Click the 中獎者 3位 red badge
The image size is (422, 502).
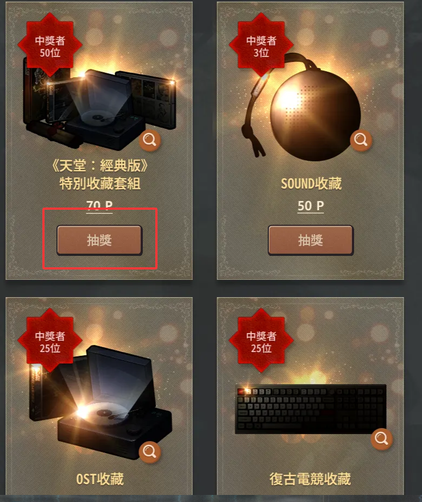[261, 45]
